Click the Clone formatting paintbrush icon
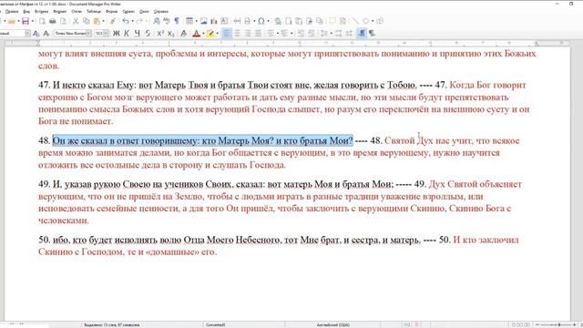 pyautogui.click(x=112, y=21)
